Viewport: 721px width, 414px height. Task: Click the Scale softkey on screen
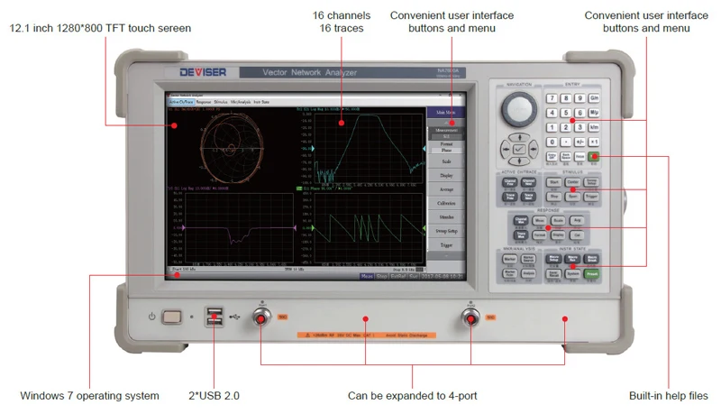click(x=446, y=161)
